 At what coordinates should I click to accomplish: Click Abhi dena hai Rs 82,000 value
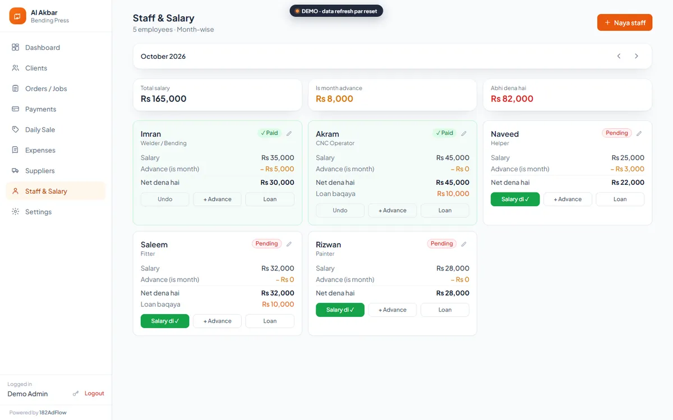(512, 99)
